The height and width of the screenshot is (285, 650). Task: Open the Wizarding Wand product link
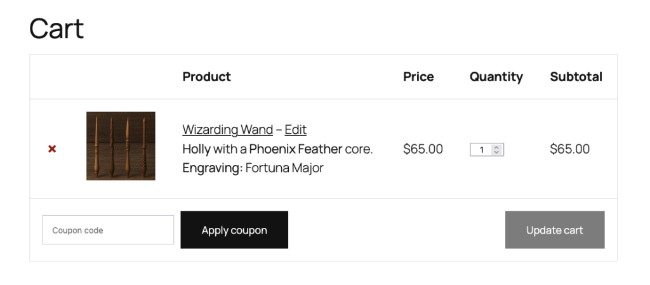227,129
